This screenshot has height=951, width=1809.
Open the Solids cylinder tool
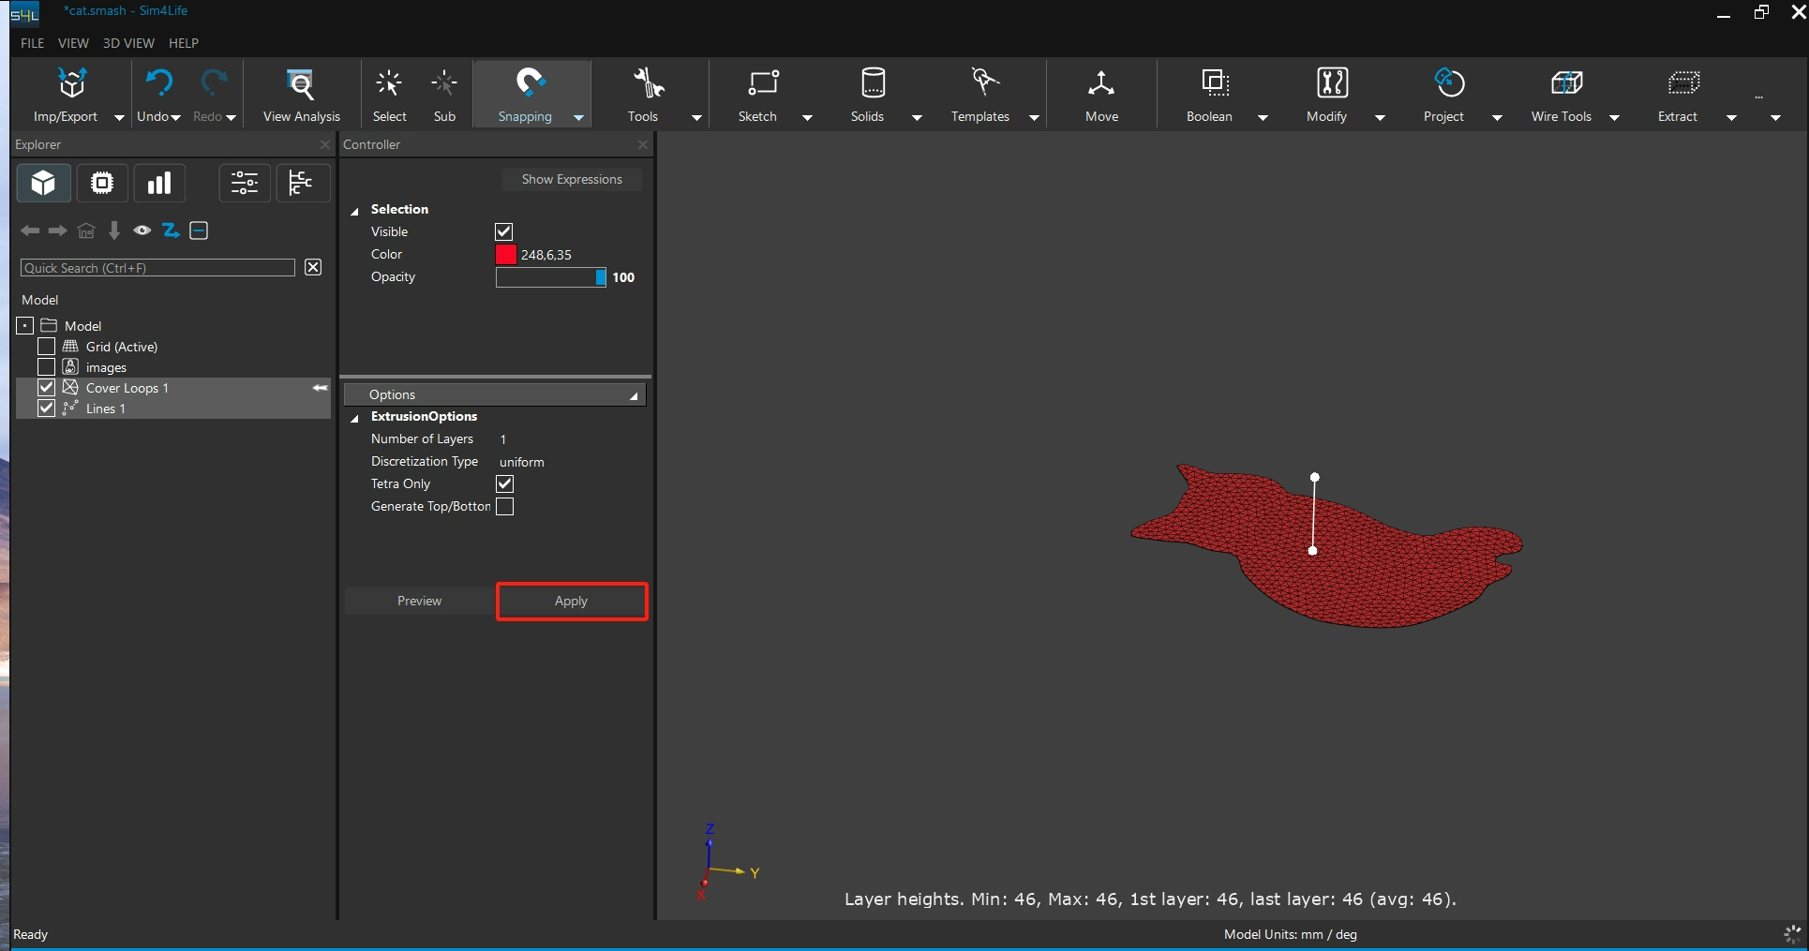872,84
